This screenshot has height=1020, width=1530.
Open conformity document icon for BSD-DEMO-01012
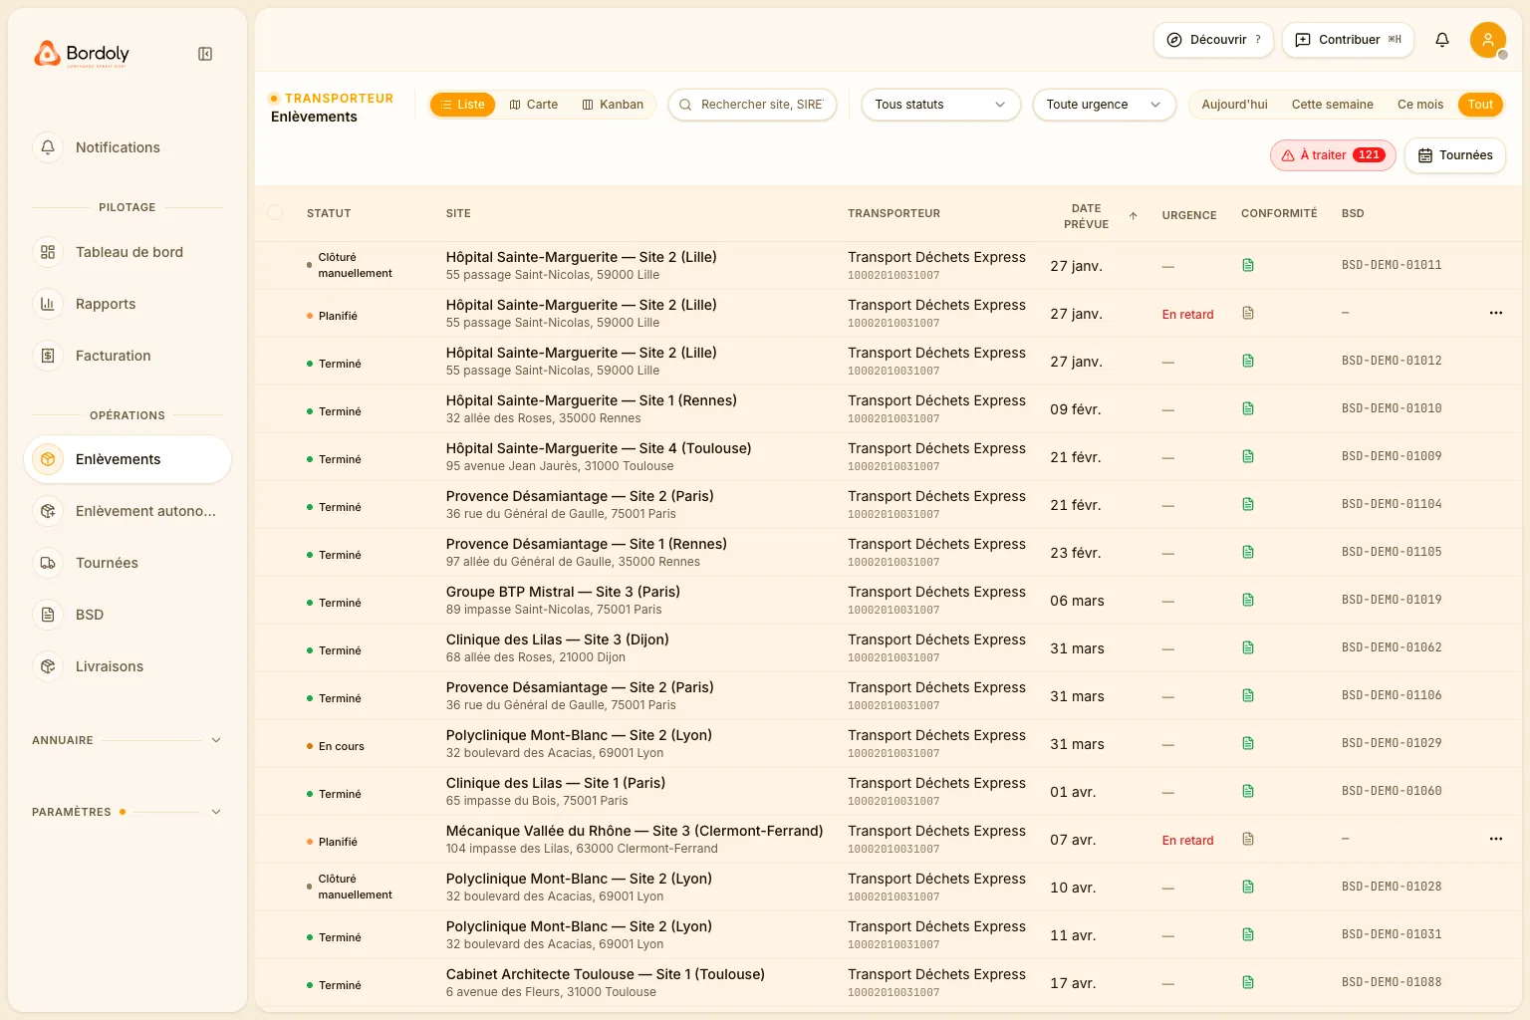1248,361
